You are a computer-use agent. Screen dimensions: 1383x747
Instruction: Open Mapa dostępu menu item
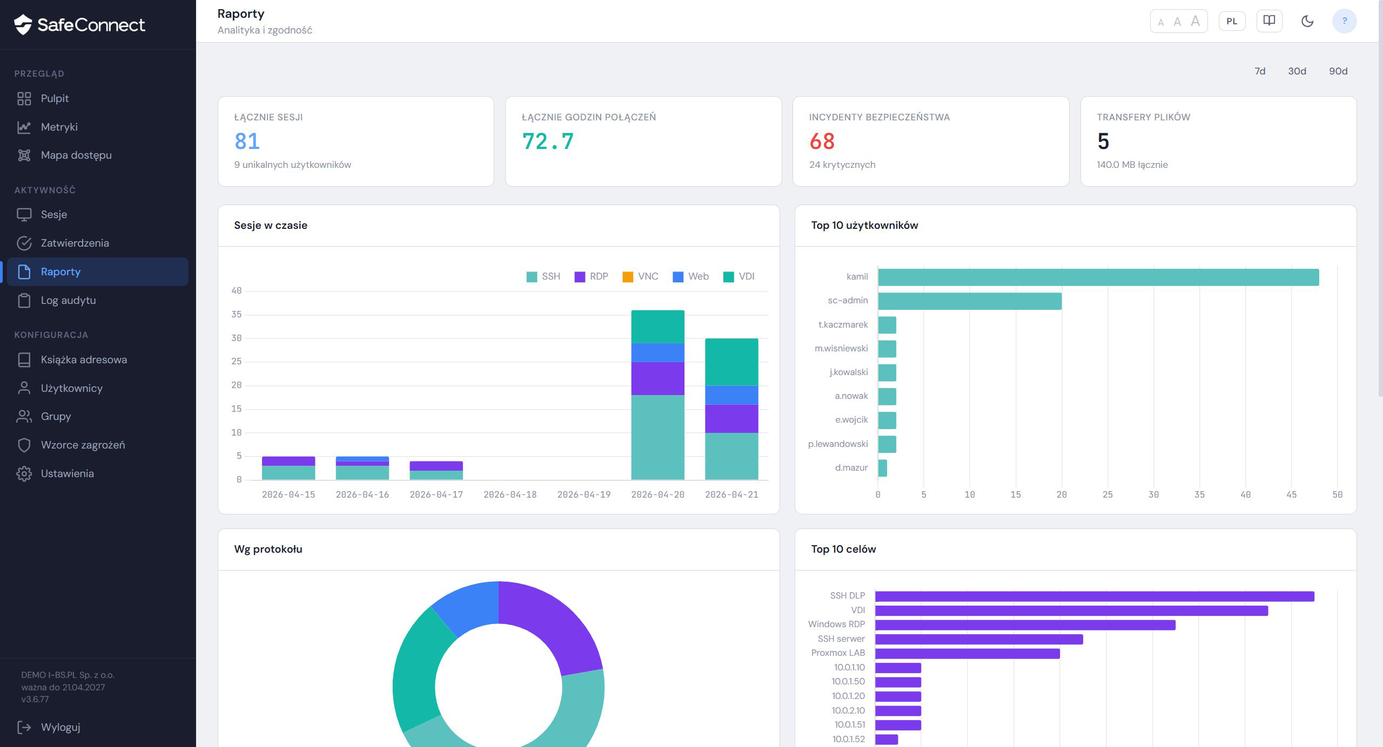pyautogui.click(x=97, y=155)
